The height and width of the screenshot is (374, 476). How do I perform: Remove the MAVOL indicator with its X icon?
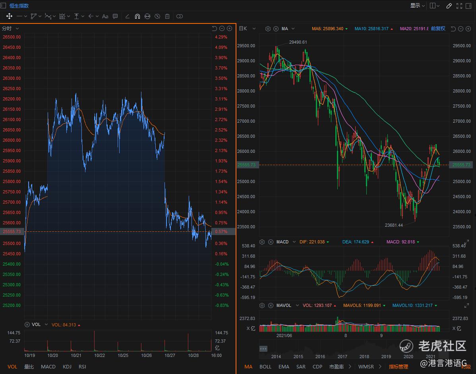271,305
